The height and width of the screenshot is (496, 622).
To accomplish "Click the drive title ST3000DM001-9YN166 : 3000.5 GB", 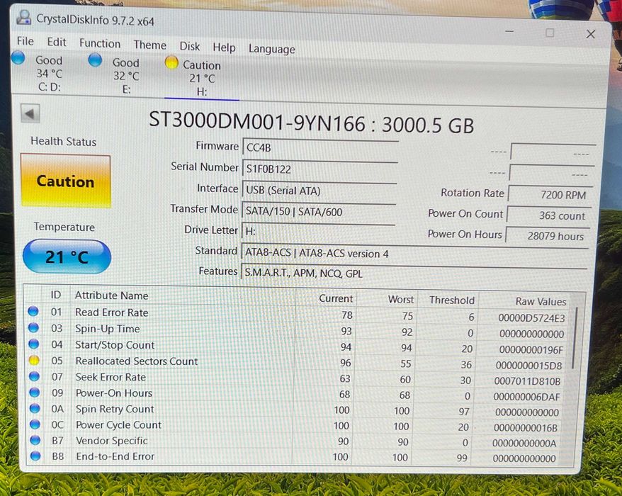I will (312, 122).
